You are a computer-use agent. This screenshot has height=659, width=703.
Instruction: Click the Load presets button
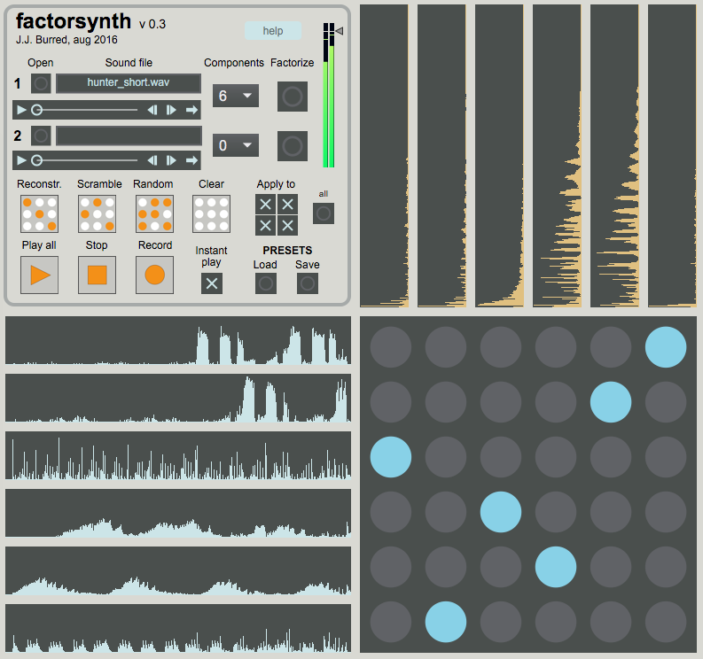[x=266, y=283]
